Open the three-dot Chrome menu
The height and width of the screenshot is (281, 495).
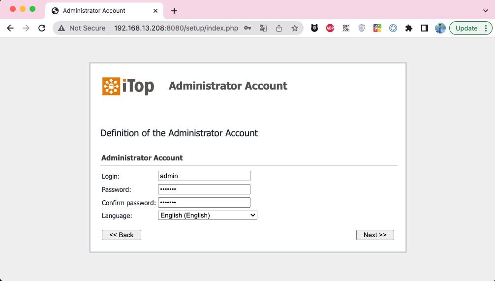pos(486,28)
